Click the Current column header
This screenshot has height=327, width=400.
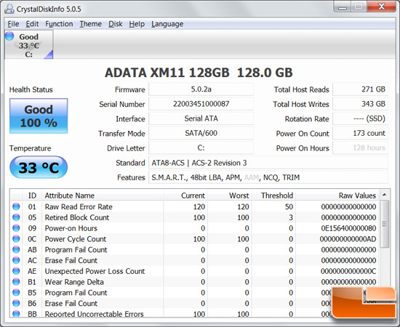tap(185, 195)
